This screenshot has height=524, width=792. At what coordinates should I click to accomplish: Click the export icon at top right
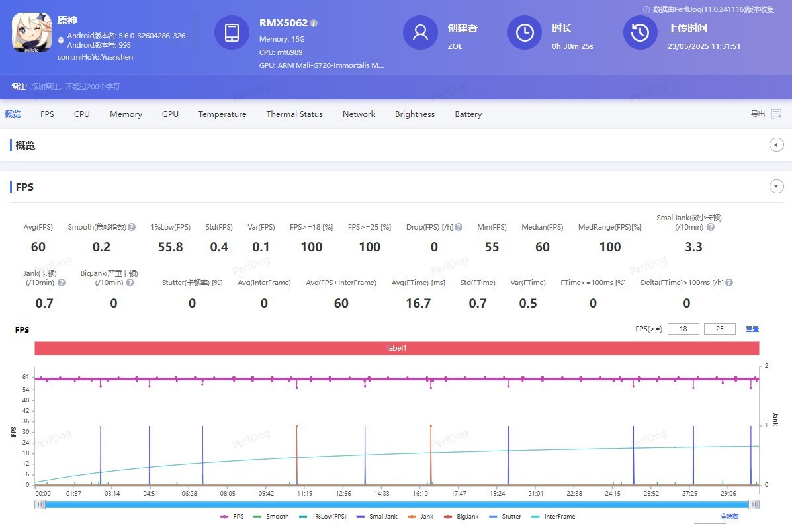click(776, 114)
